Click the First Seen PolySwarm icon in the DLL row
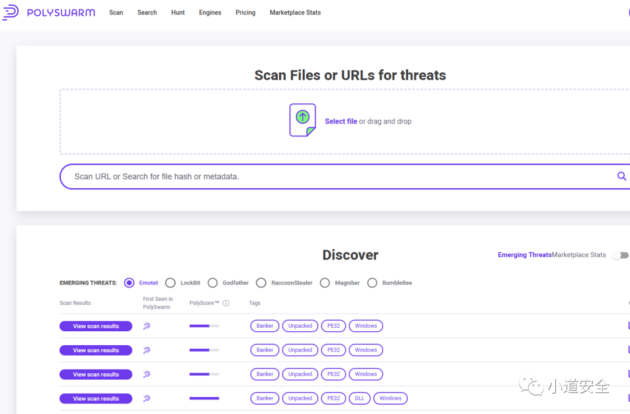The height and width of the screenshot is (414, 630). pos(146,398)
